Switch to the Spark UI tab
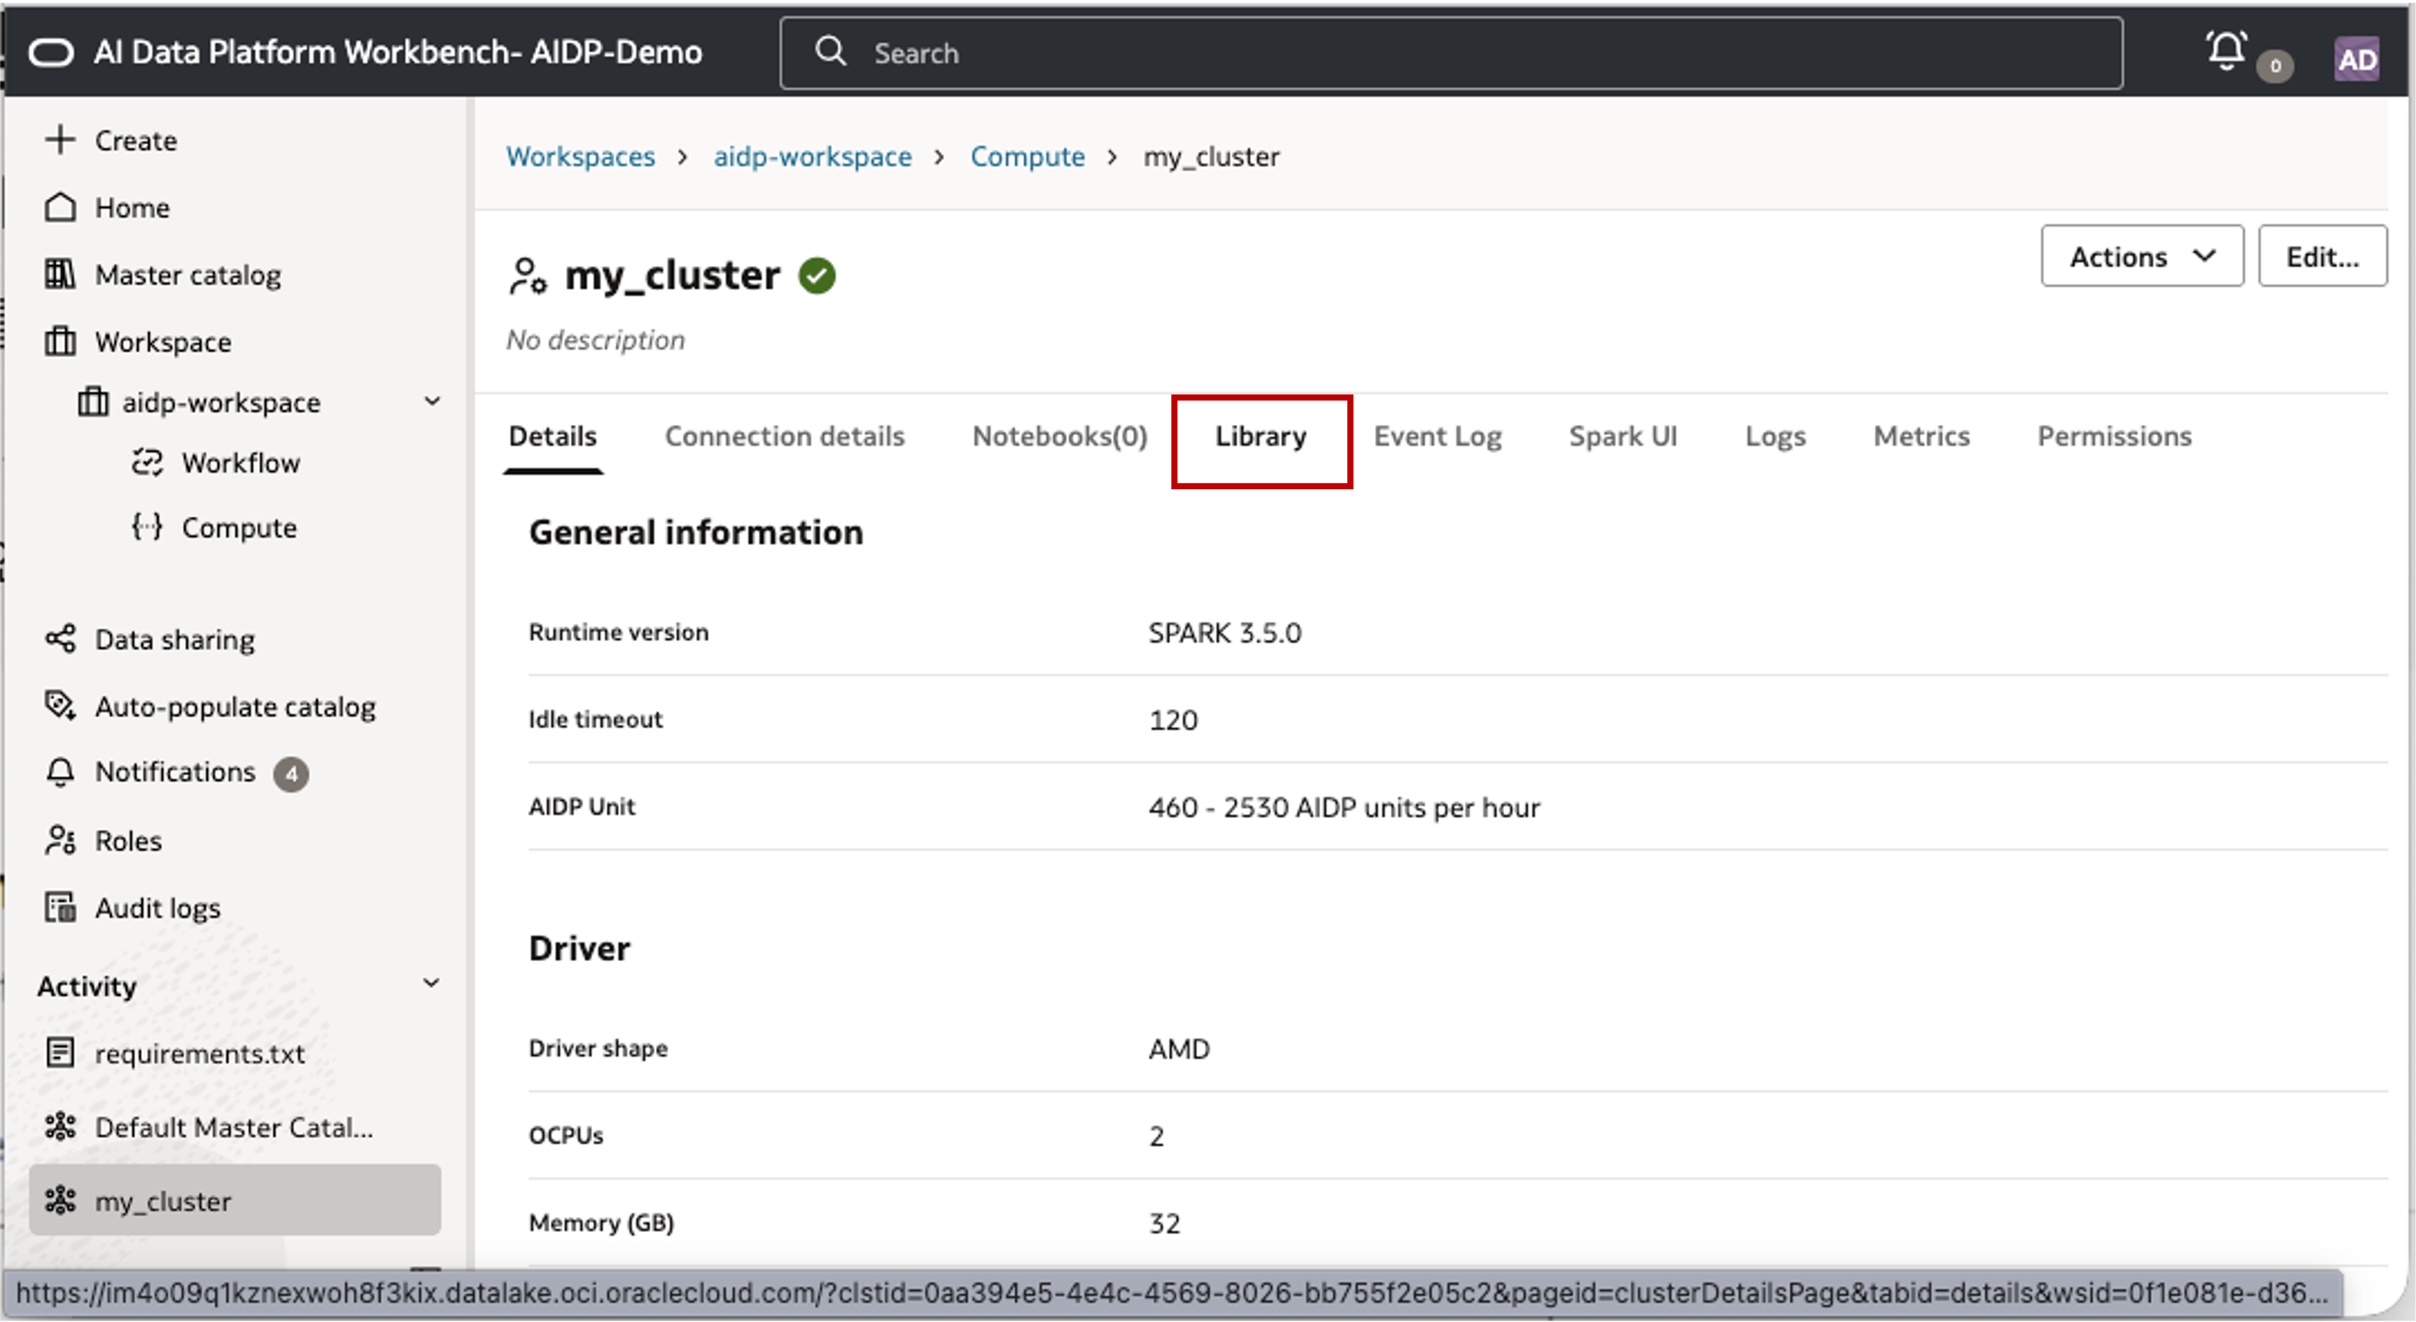The height and width of the screenshot is (1322, 2416). [x=1623, y=437]
